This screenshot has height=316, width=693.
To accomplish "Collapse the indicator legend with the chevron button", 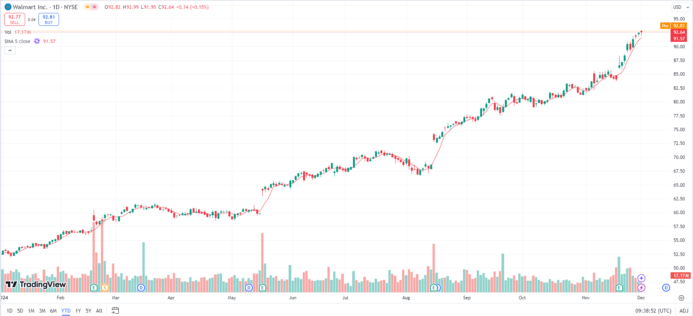I will [10, 51].
